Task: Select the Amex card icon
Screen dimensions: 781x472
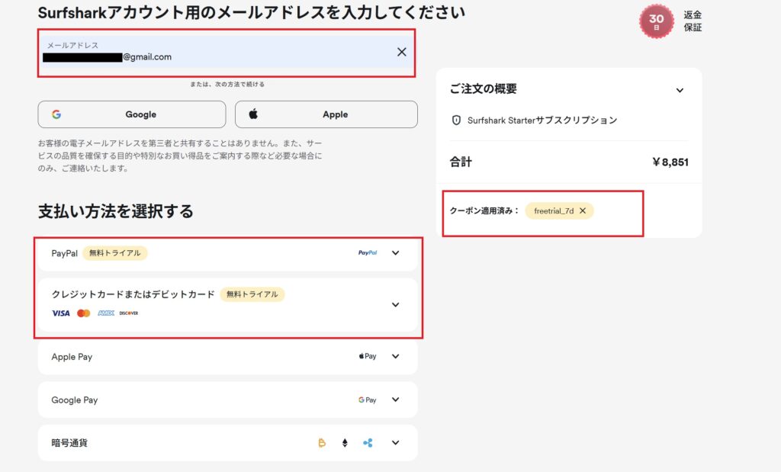Action: 106,313
